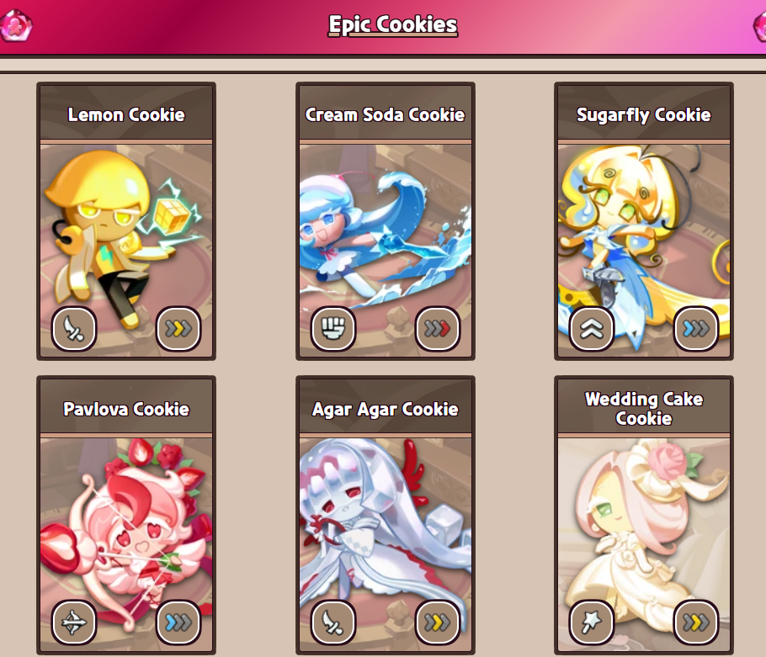Select the Pavlova Cookie character portrait
The width and height of the screenshot is (766, 657).
pos(126,544)
